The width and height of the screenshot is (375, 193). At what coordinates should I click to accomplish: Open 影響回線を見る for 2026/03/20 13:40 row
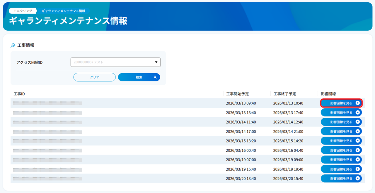coord(341,178)
